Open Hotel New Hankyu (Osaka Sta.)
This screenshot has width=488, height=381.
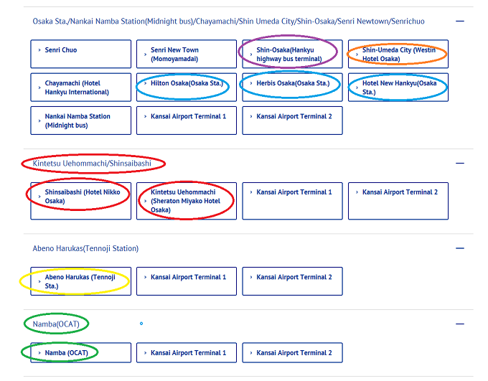(x=398, y=87)
